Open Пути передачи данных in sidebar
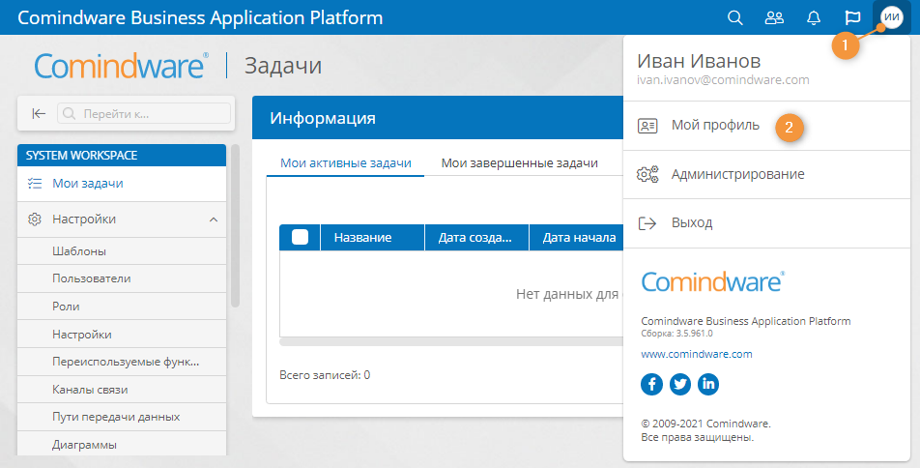 click(x=122, y=417)
